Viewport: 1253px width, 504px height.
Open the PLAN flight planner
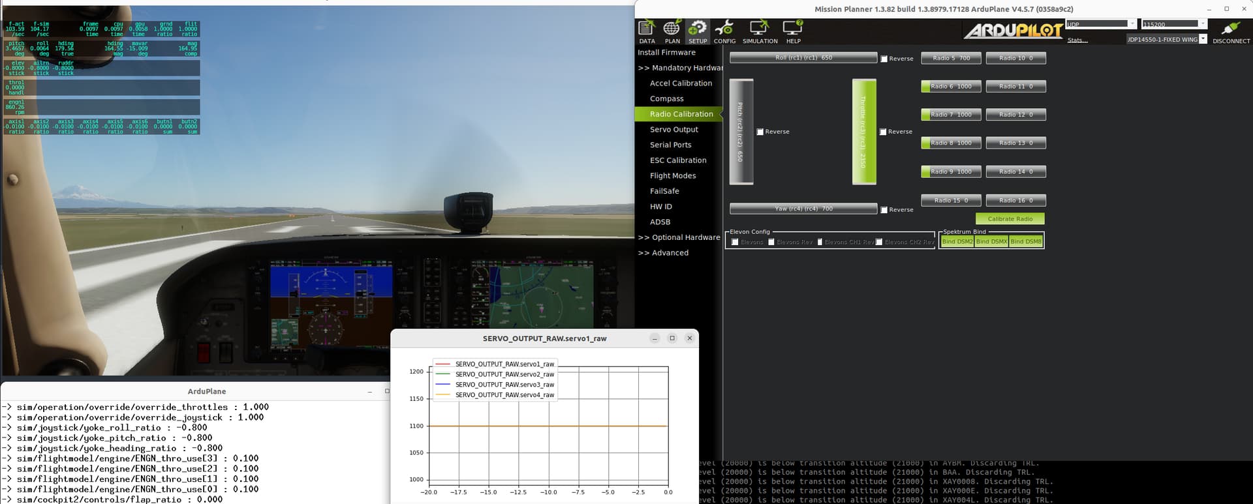coord(672,31)
